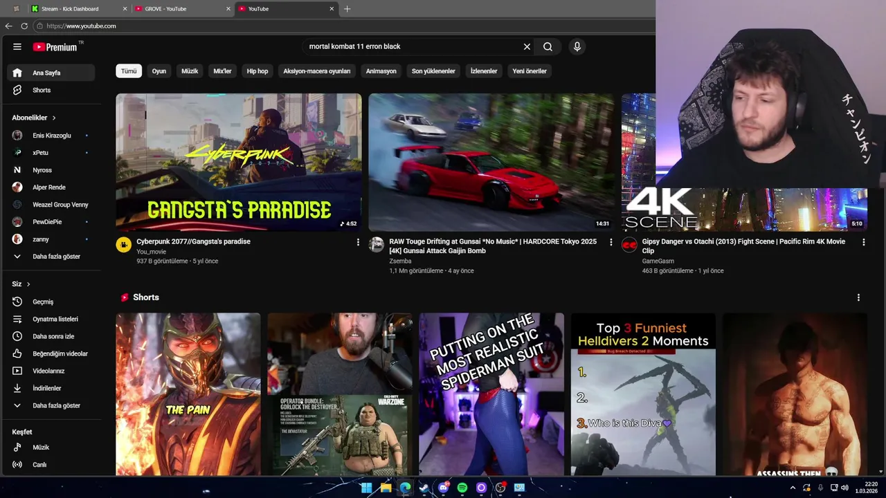The width and height of the screenshot is (886, 498).
Task: Click the YouTube Premium logo
Action: (57, 47)
